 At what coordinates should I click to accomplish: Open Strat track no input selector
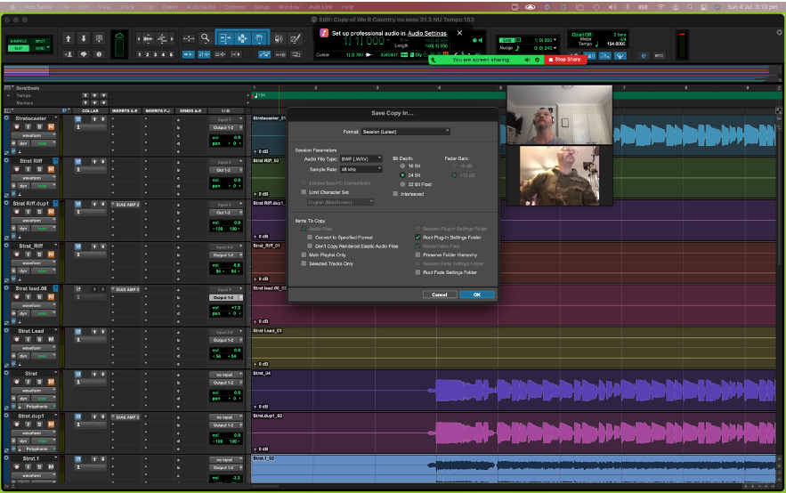coord(226,375)
